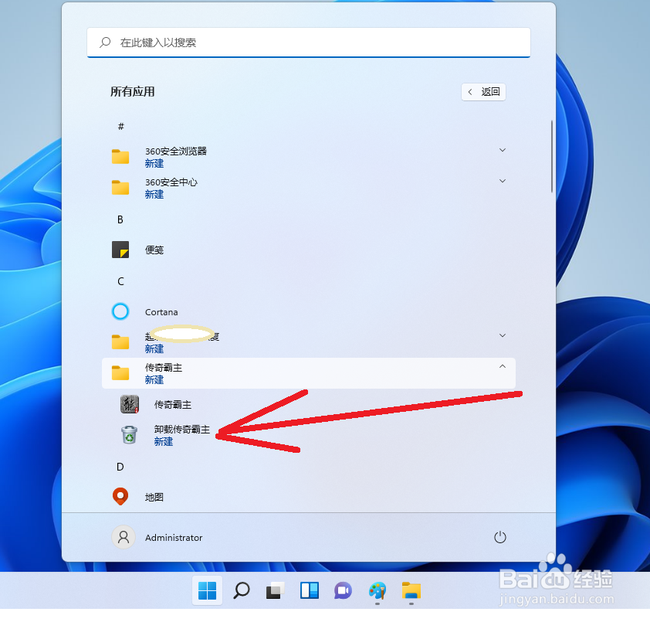Launch the 便笺 sticky notes icon
The height and width of the screenshot is (622, 650).
[x=120, y=250]
